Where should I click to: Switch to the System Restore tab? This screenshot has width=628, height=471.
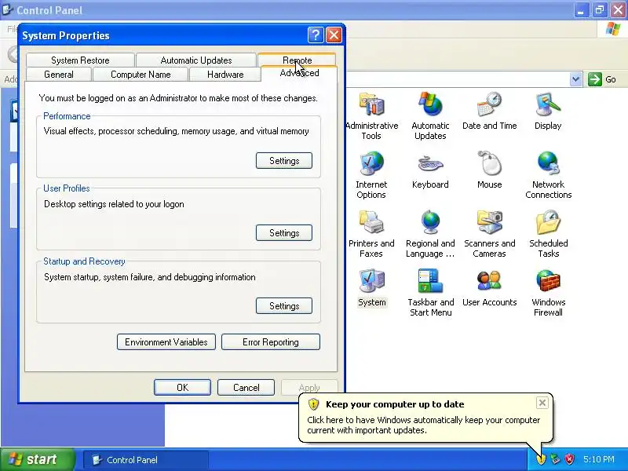pyautogui.click(x=80, y=60)
